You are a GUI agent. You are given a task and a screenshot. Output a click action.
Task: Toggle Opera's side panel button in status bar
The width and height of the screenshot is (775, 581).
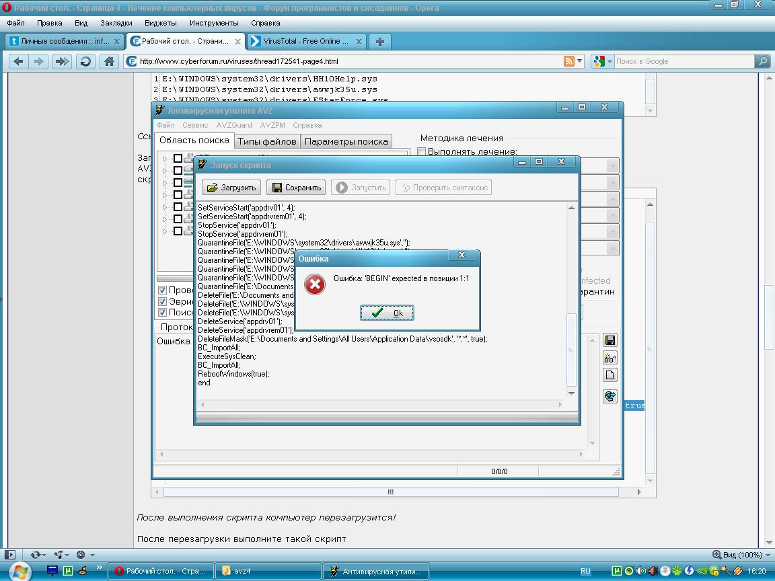point(10,555)
